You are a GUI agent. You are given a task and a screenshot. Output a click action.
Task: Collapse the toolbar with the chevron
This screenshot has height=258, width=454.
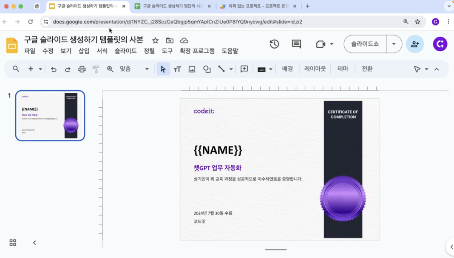(x=437, y=69)
